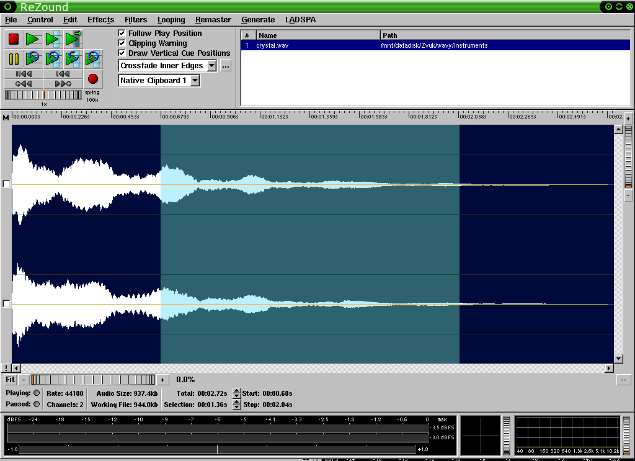The width and height of the screenshot is (635, 461).
Task: Click the crossfade settings '...' button
Action: click(226, 66)
